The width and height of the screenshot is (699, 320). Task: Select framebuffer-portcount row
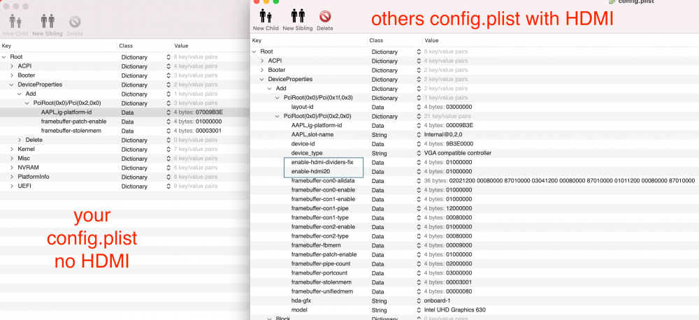tap(475, 272)
